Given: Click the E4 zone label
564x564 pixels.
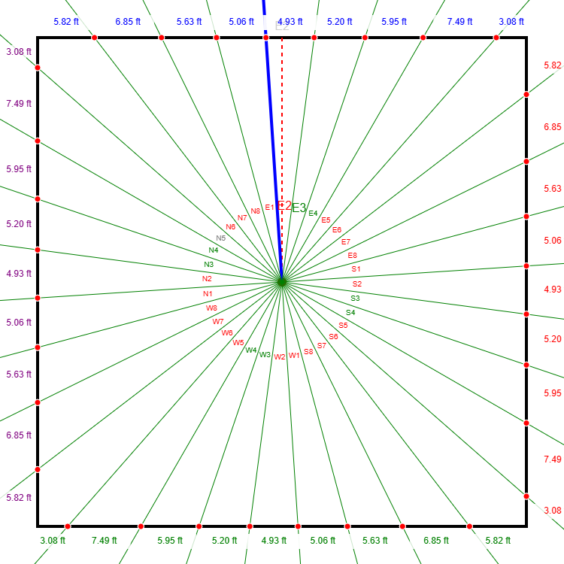Looking at the screenshot, I should pyautogui.click(x=313, y=214).
